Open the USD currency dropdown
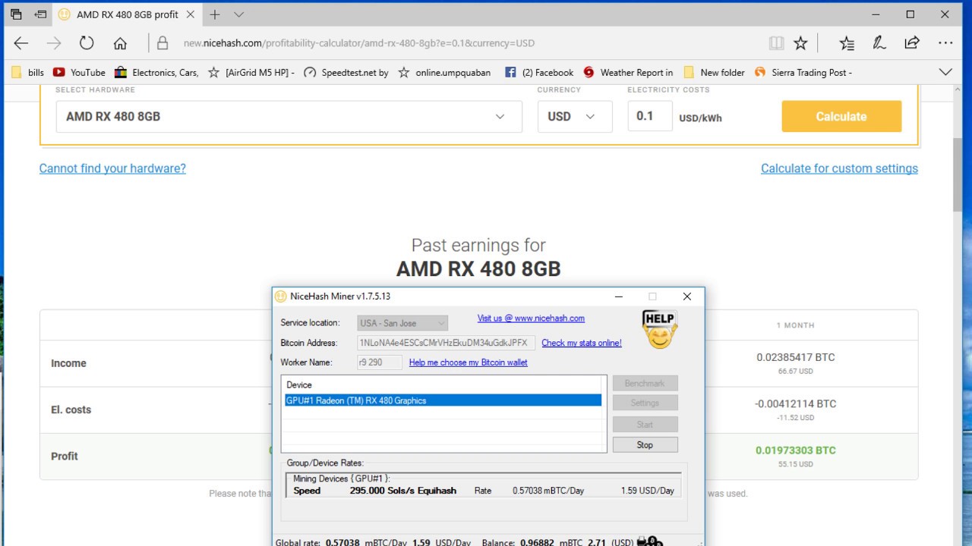Screen dimensions: 972x546 point(575,117)
